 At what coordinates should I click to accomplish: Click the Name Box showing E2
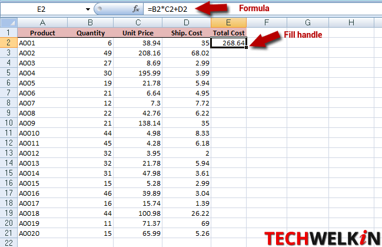click(x=41, y=9)
